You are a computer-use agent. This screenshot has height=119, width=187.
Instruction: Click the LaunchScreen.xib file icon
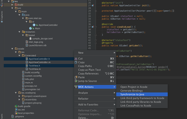click(27, 45)
